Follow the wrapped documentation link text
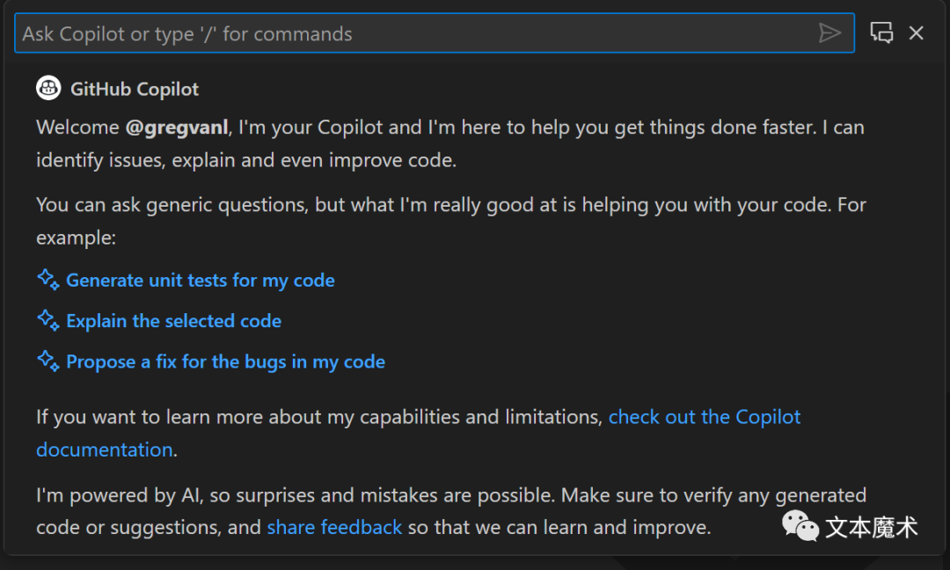950x570 pixels. point(104,449)
